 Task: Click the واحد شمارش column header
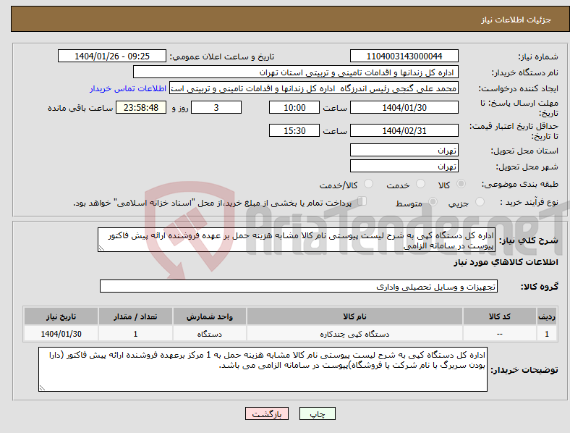coord(209,316)
